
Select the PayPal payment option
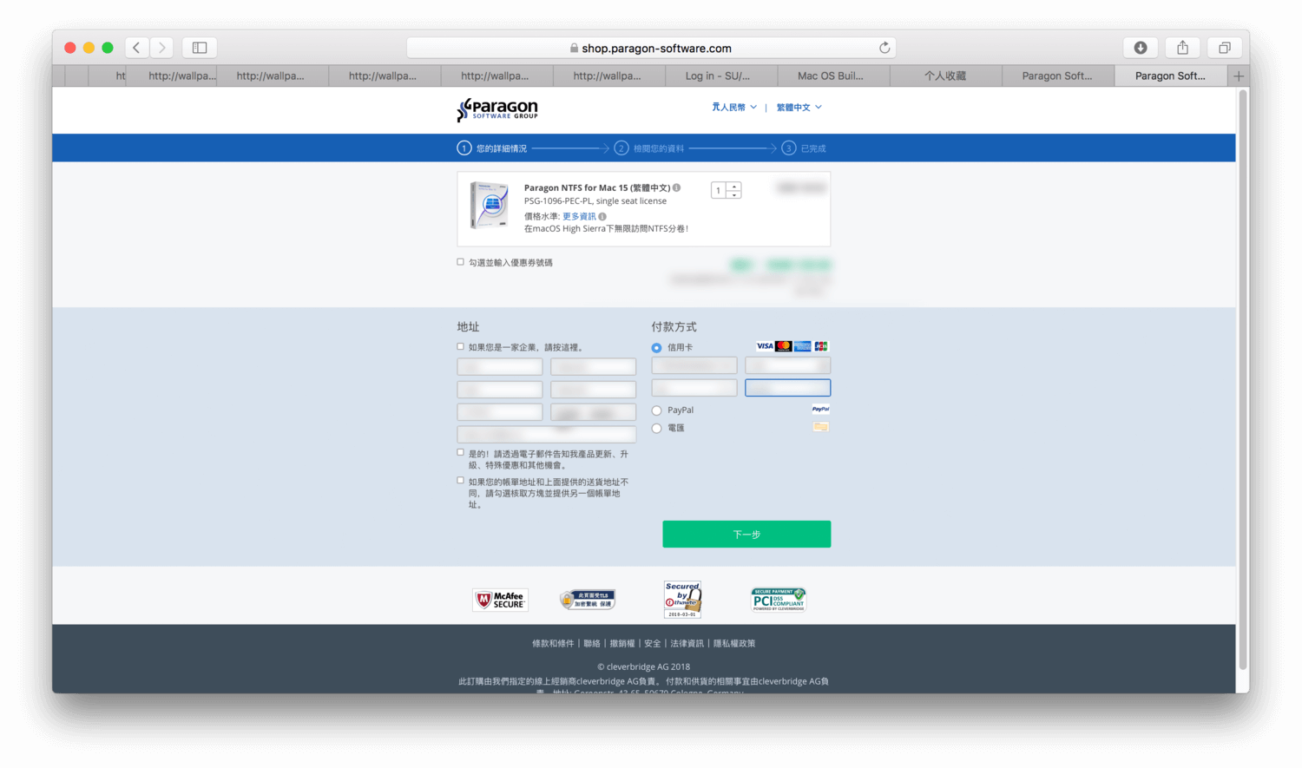point(657,410)
